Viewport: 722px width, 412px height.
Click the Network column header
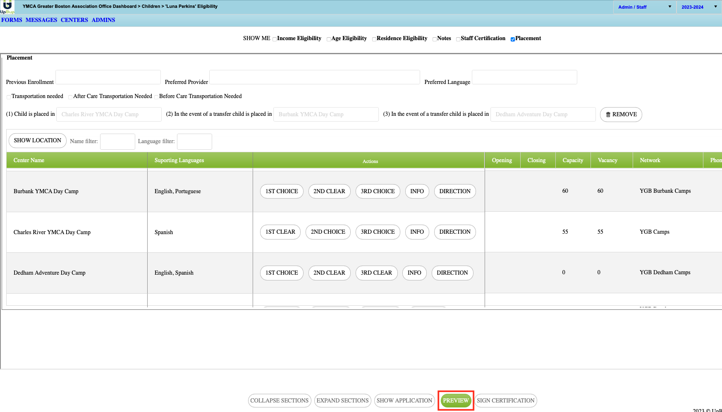pyautogui.click(x=667, y=160)
